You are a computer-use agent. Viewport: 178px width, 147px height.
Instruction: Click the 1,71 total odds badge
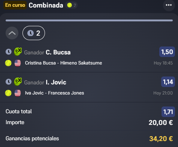pyautogui.click(x=168, y=112)
